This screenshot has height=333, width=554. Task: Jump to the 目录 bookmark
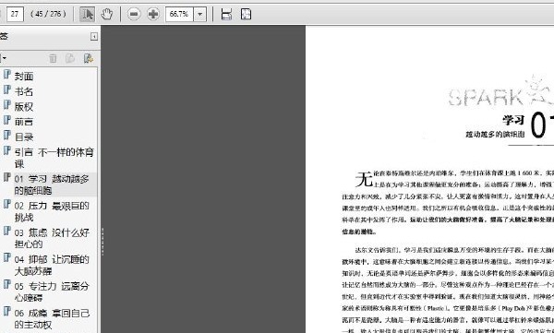coord(24,137)
